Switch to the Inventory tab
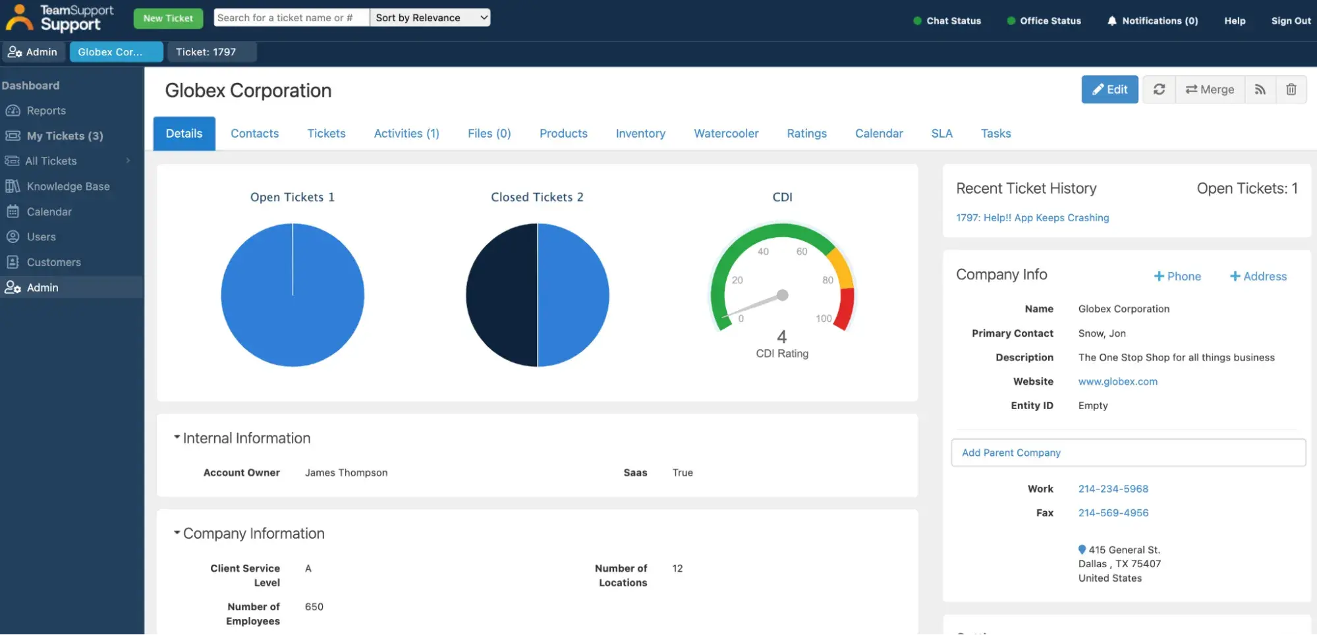Image resolution: width=1317 pixels, height=635 pixels. (640, 134)
